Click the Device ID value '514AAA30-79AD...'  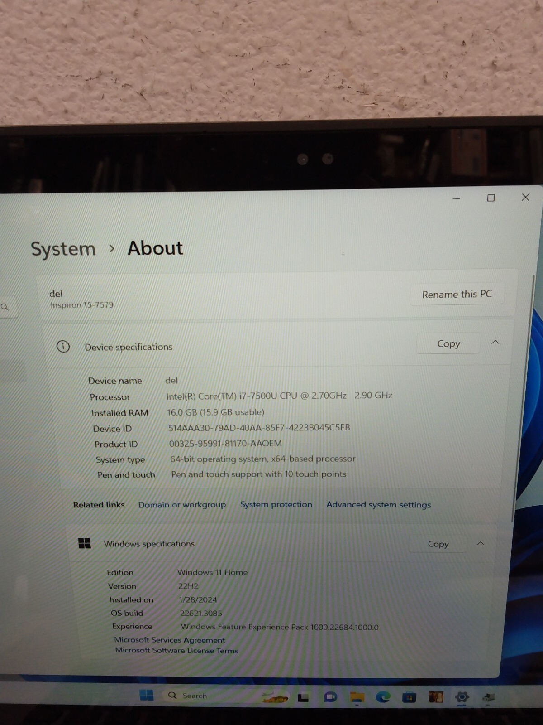pos(259,427)
